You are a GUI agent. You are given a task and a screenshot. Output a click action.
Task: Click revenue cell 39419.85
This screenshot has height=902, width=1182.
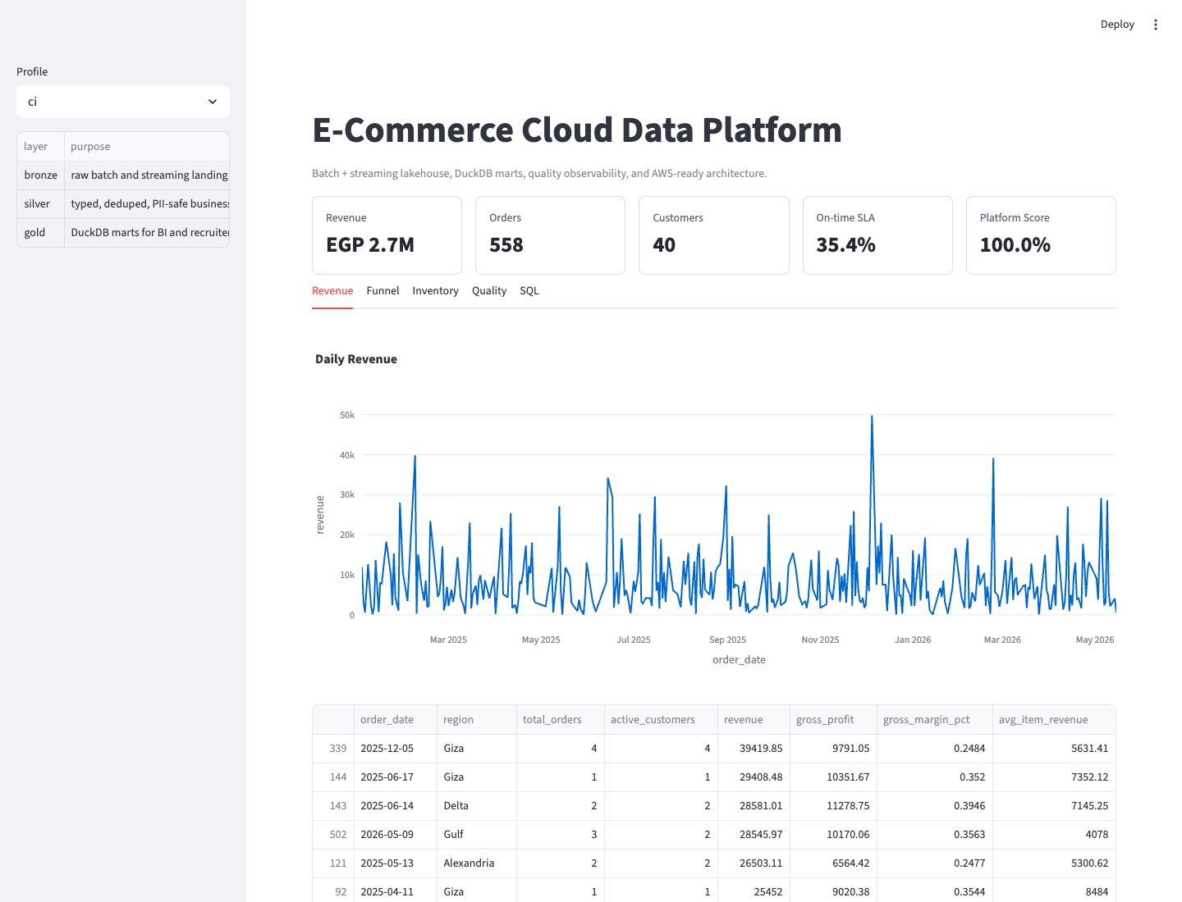(x=754, y=749)
